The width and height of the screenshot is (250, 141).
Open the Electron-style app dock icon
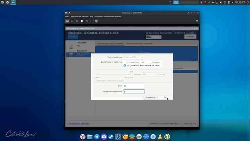tap(118, 137)
